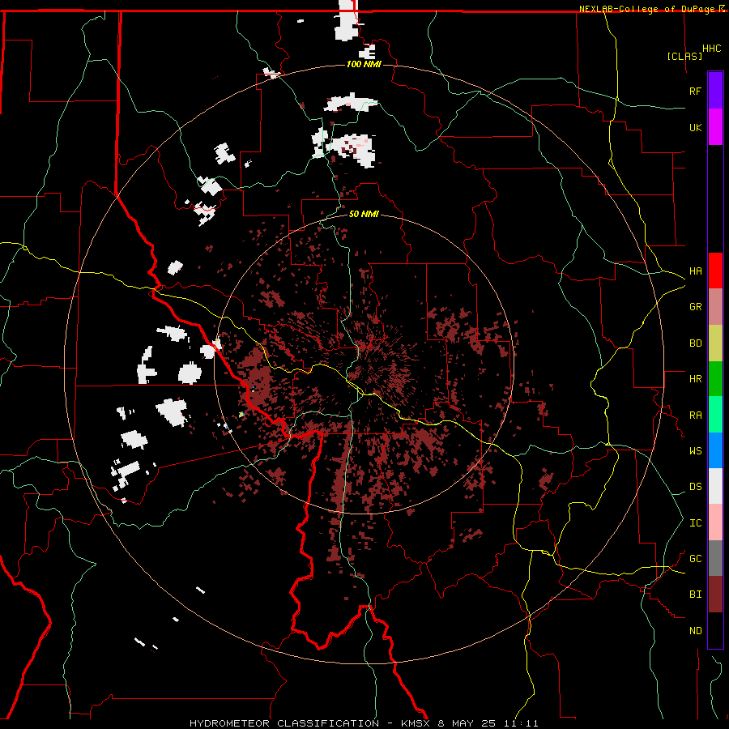
Task: Click the IC legend label
Action: tap(695, 523)
